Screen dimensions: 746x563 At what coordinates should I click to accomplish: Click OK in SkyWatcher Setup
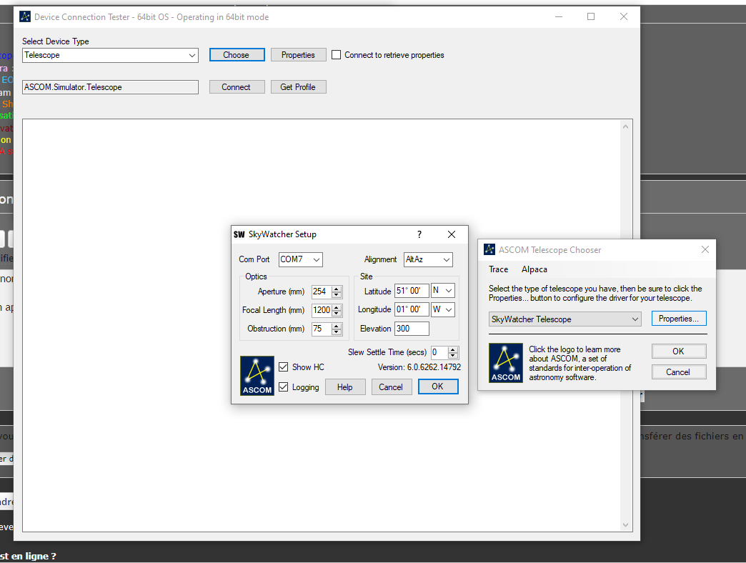(438, 387)
